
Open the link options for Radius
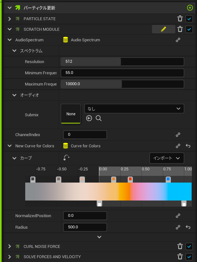pyautogui.click(x=178, y=227)
